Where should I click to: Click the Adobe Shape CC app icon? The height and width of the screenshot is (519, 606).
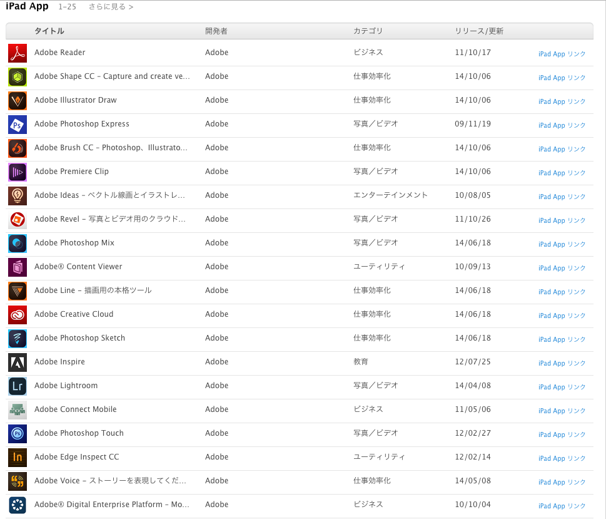pyautogui.click(x=18, y=77)
